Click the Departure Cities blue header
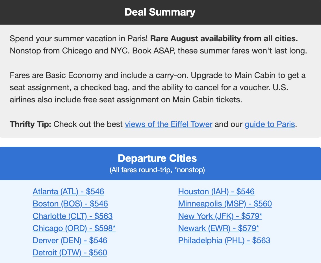This screenshot has width=321, height=263. pos(157,158)
